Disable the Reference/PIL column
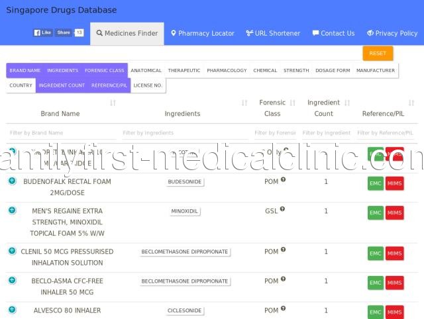Screen dimensions: 424x319 pos(109,85)
